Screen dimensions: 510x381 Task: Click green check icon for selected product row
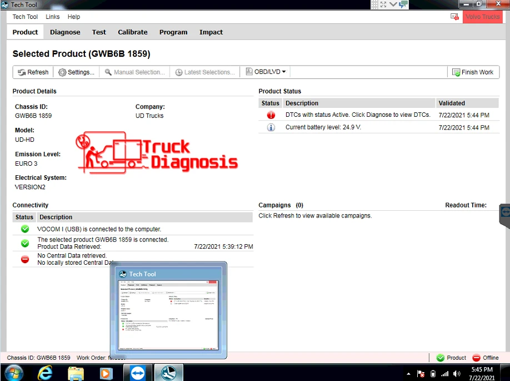click(25, 243)
